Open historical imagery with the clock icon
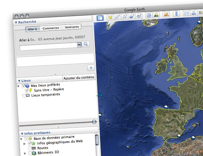This screenshot has height=156, width=203. 149,15
